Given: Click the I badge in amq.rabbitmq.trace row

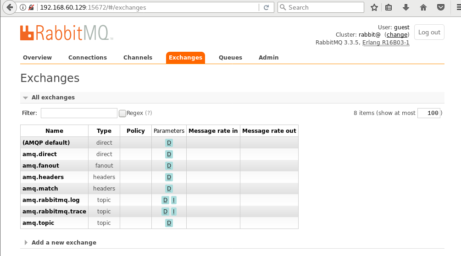Looking at the screenshot, I should coord(174,212).
